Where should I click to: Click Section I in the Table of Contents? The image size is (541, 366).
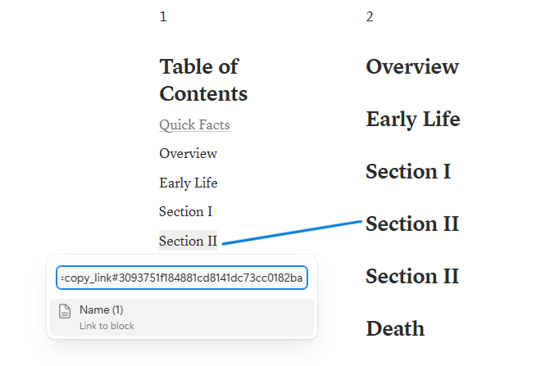(185, 211)
